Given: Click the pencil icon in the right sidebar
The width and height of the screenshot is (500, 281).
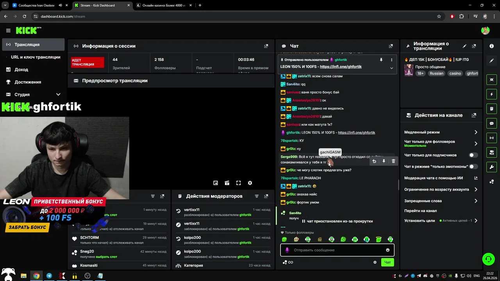Looking at the screenshot, I should pos(491,60).
